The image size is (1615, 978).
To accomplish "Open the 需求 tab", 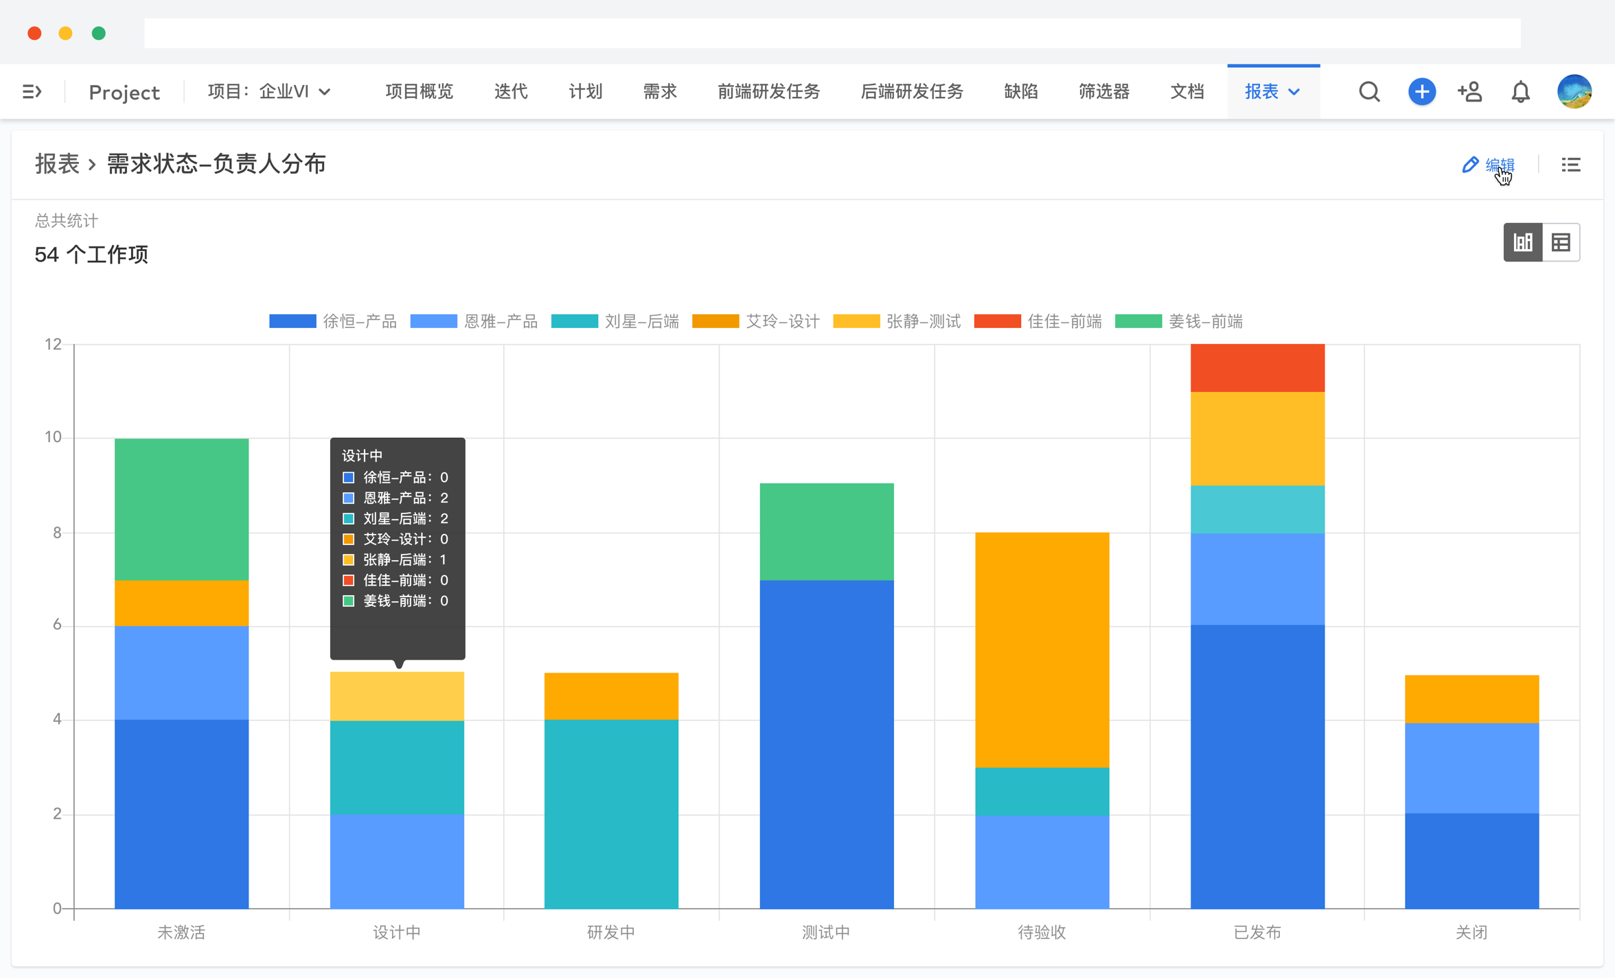I will tap(658, 91).
